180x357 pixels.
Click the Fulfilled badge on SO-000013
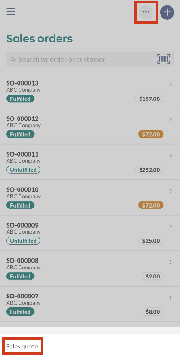20,99
